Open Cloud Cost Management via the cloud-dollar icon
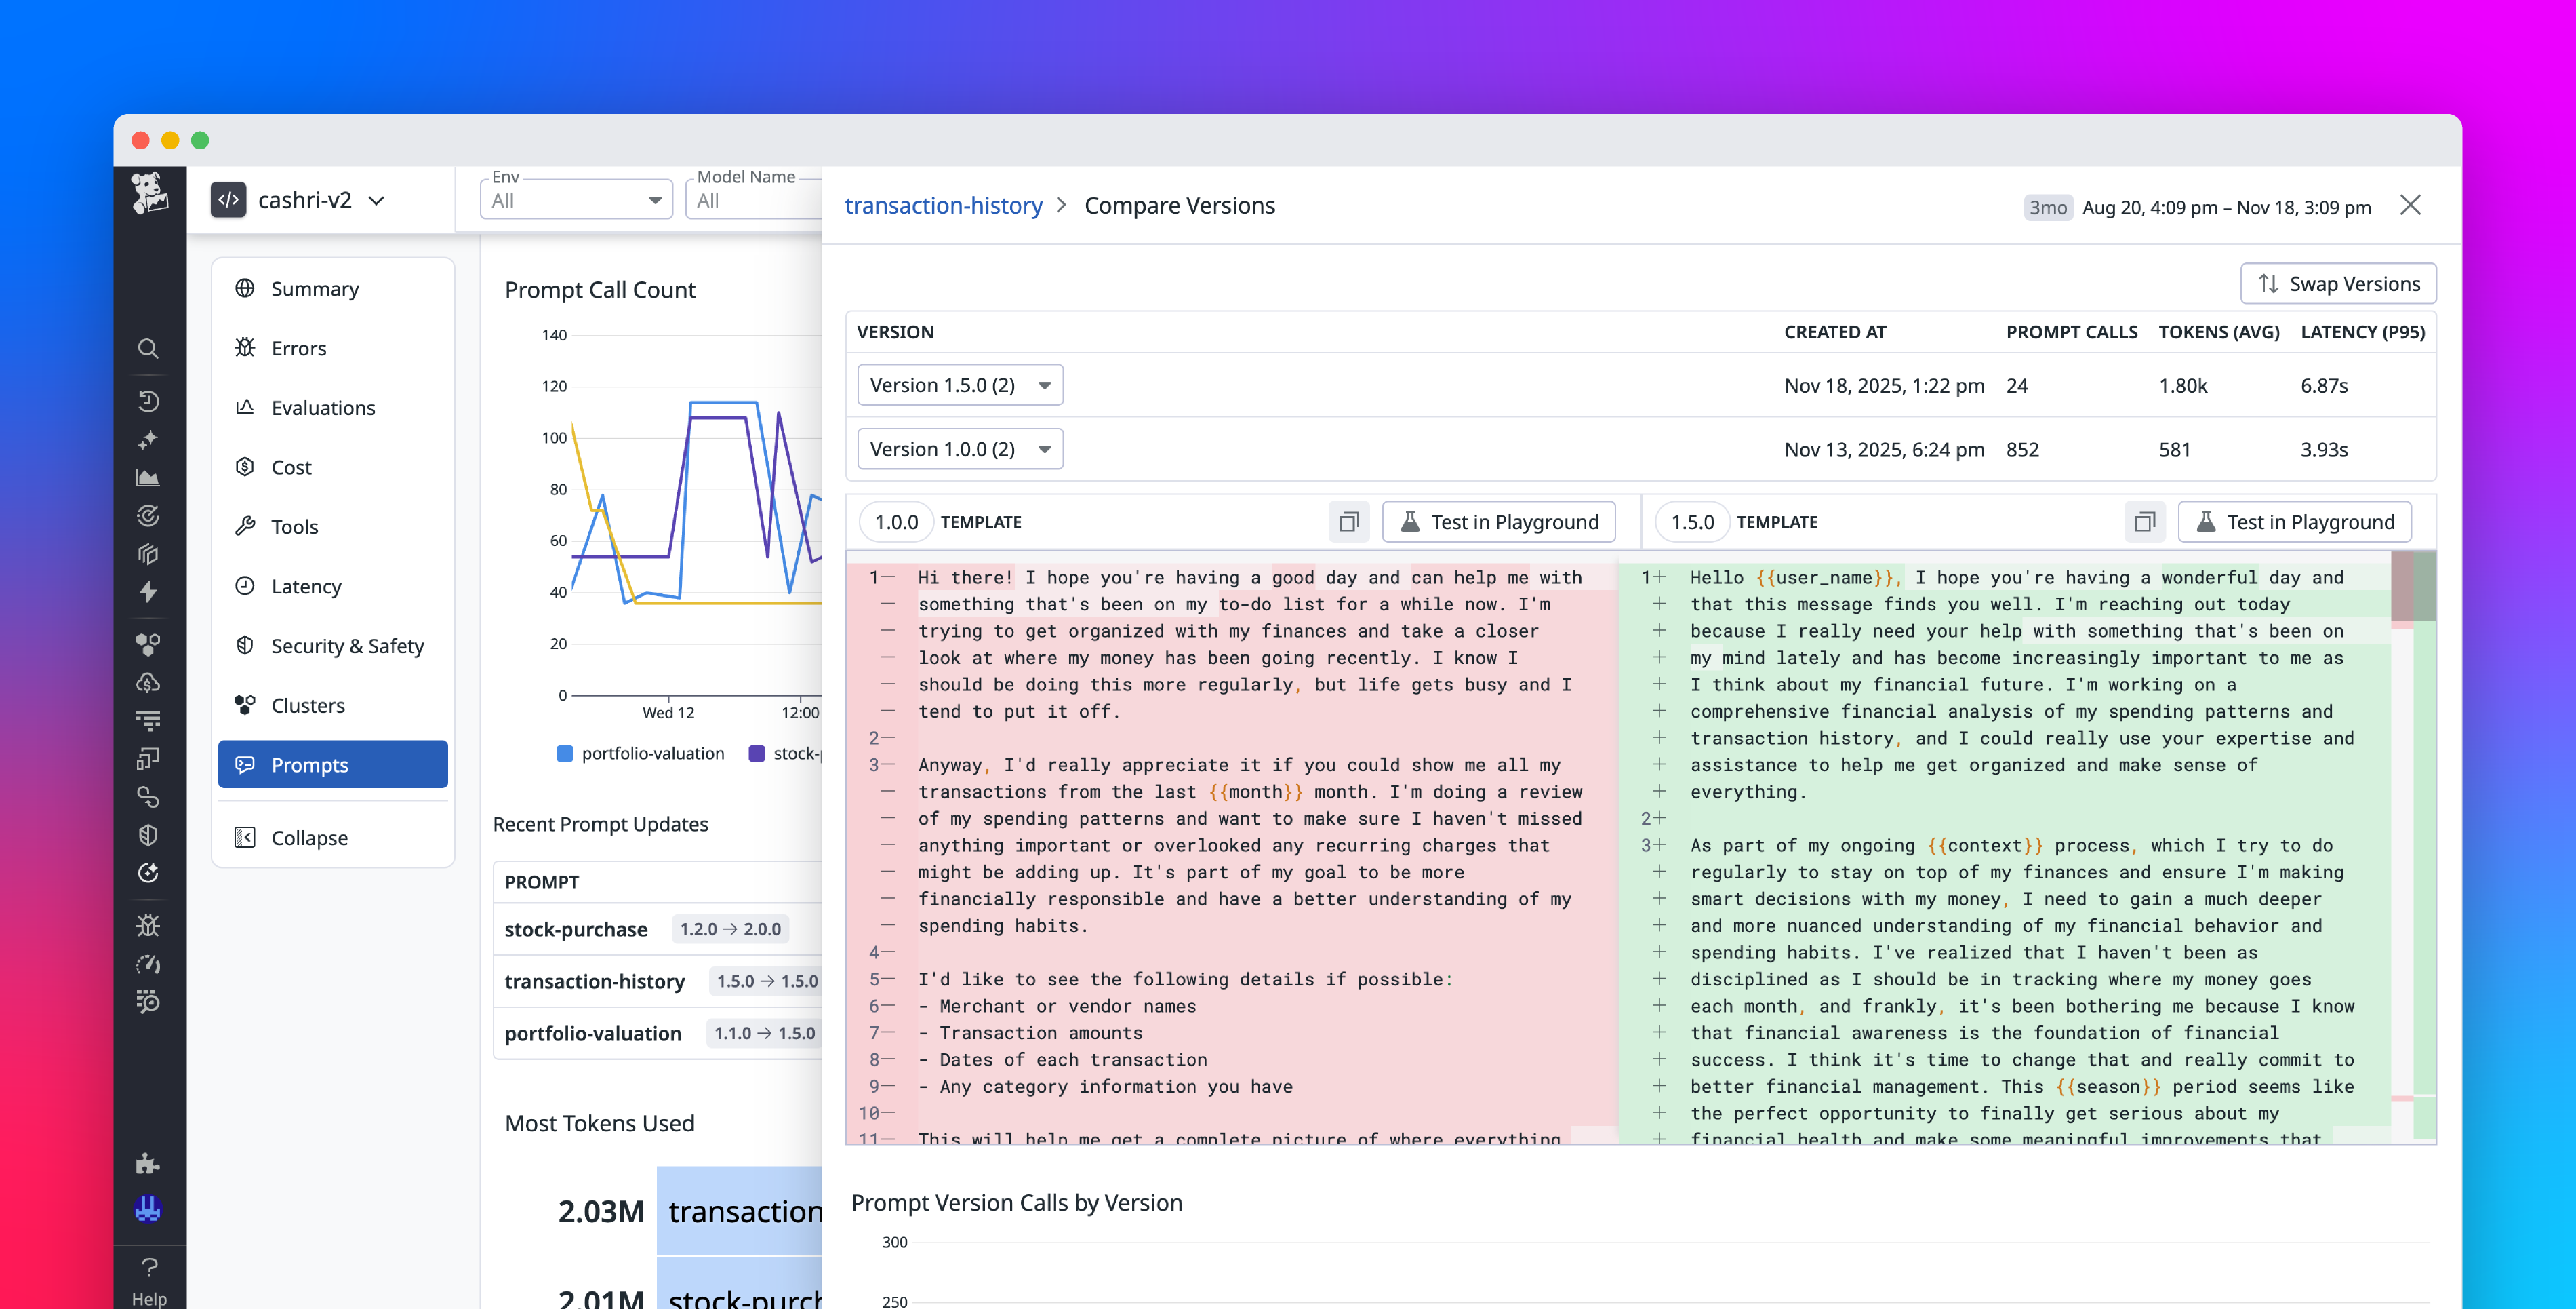 point(149,682)
